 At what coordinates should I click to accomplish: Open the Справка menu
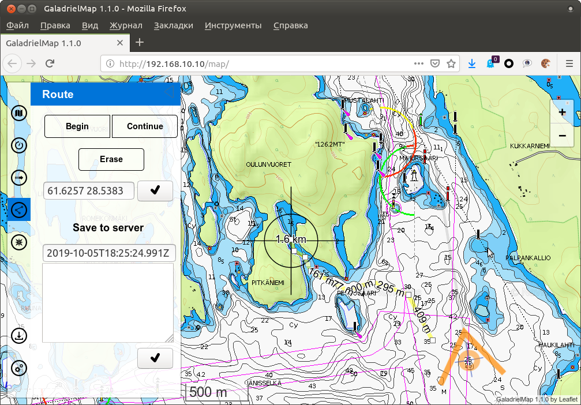[x=291, y=25]
